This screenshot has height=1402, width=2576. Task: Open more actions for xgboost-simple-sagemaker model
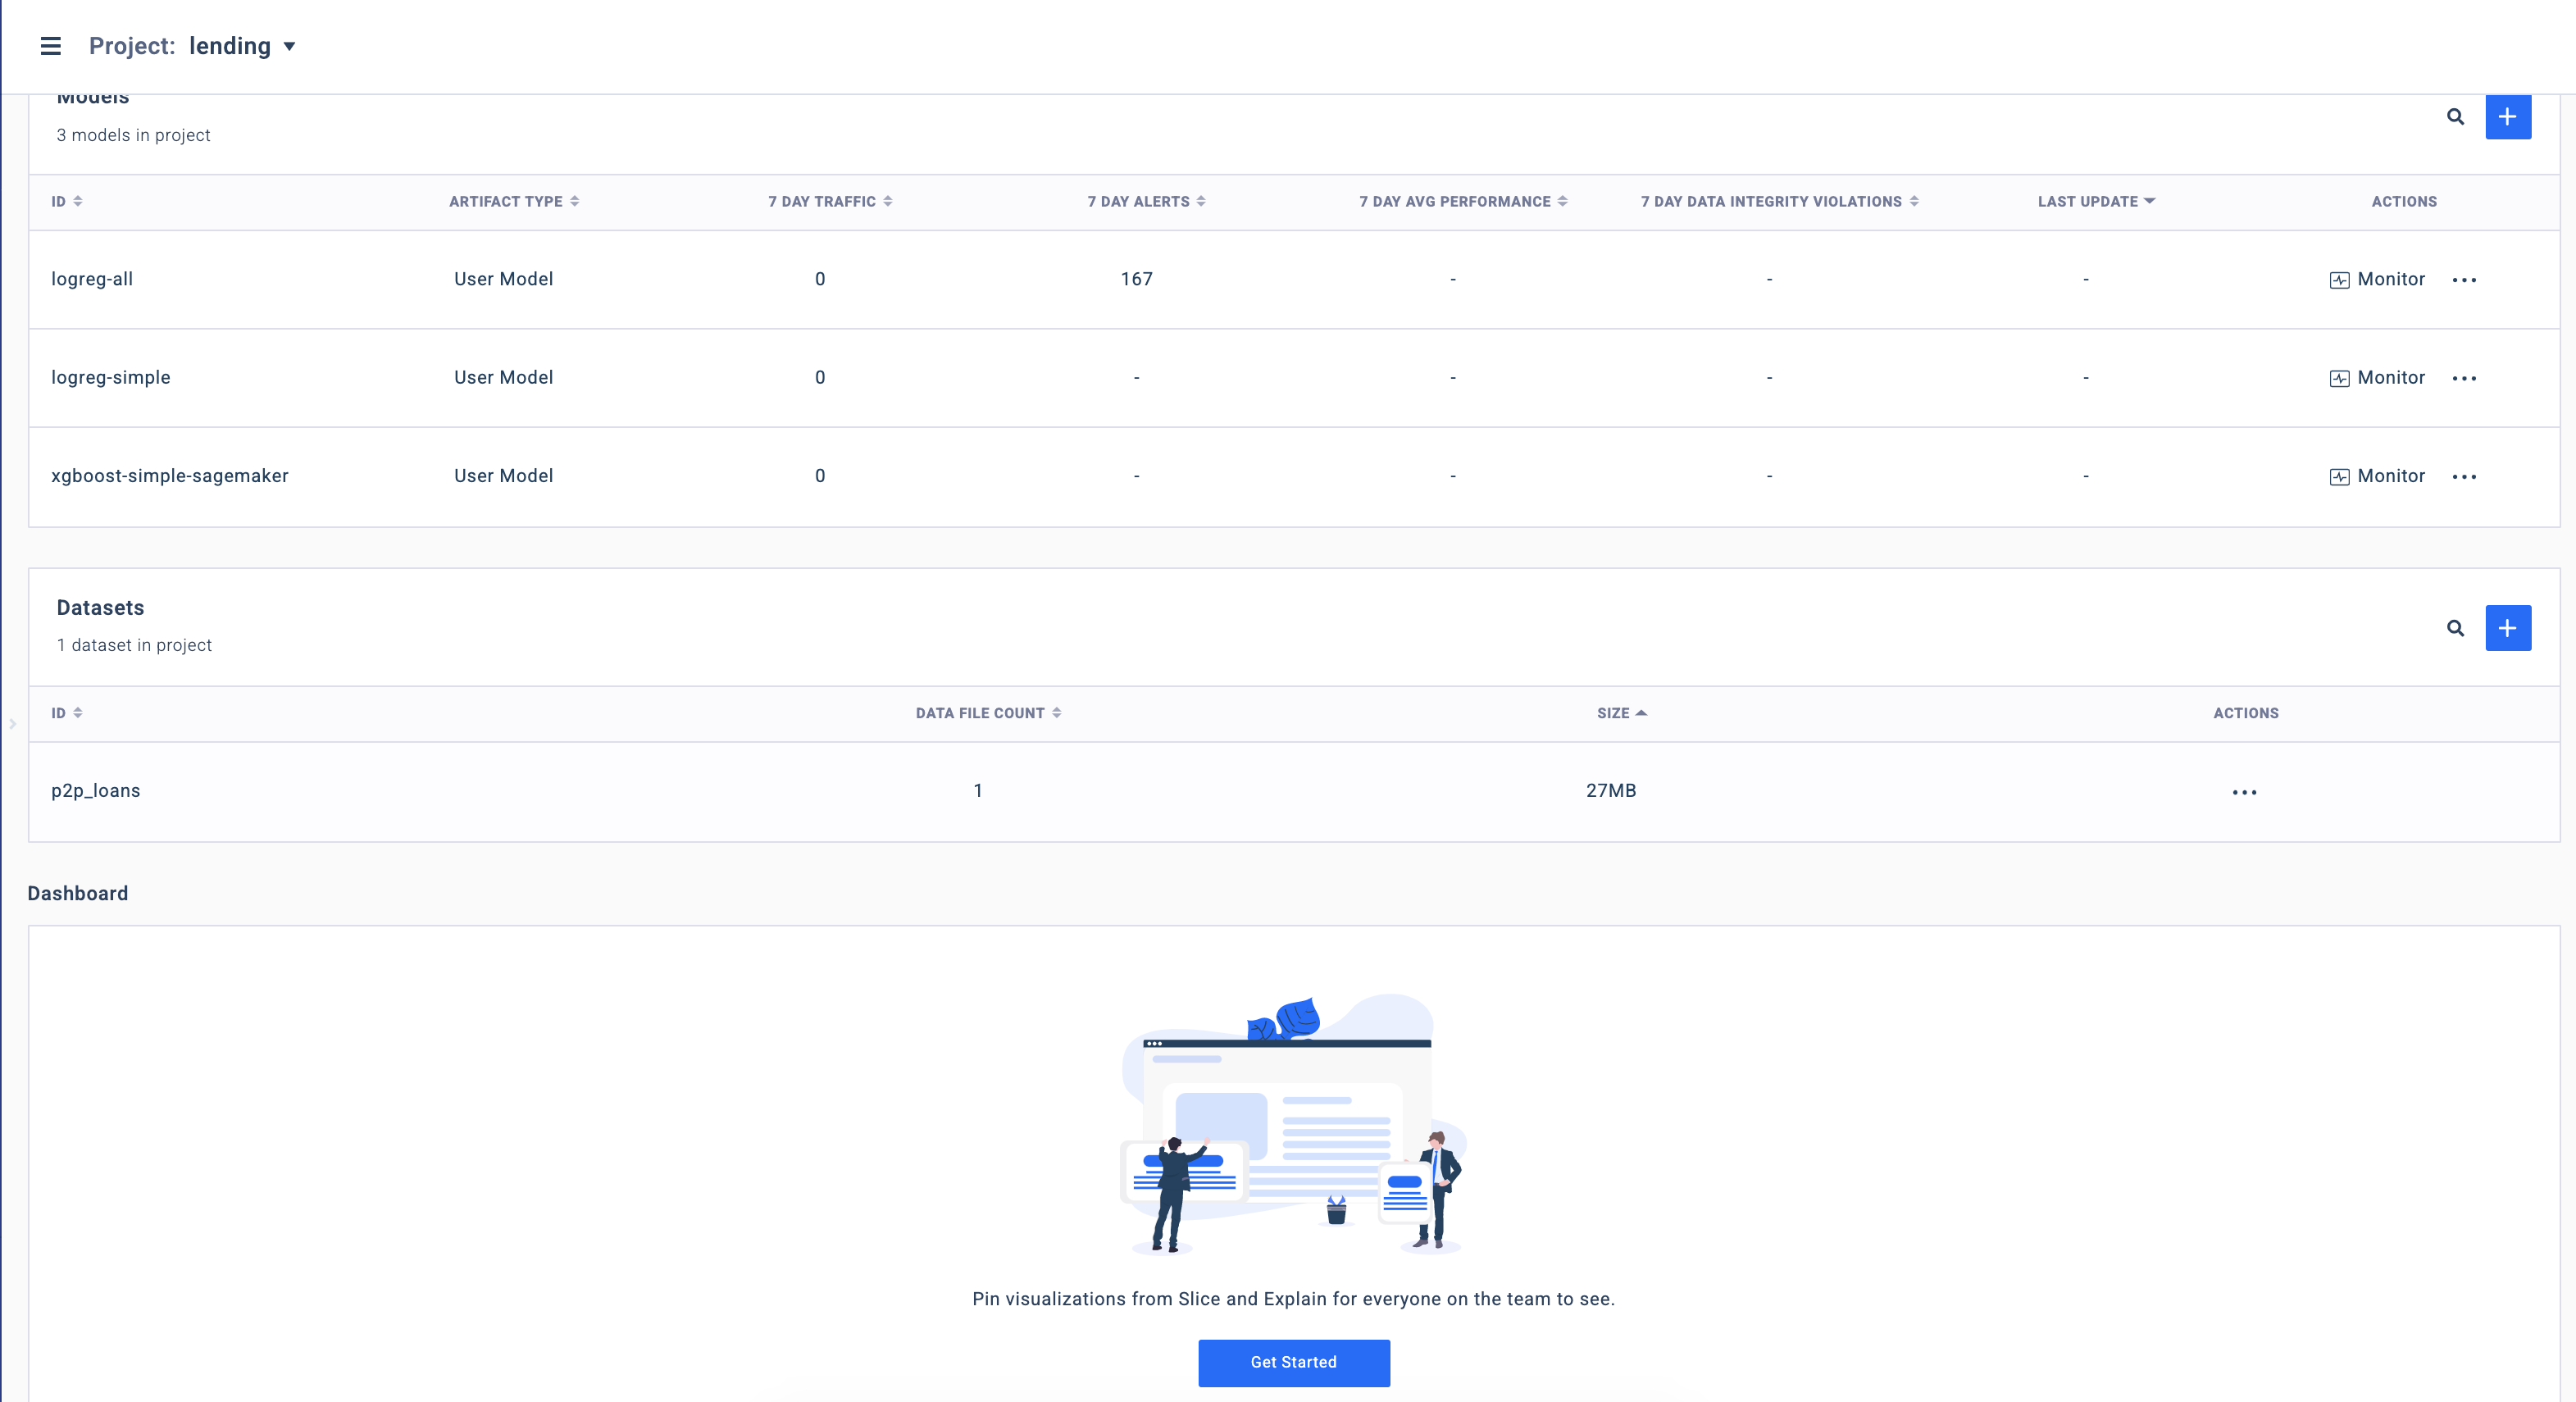(2464, 477)
